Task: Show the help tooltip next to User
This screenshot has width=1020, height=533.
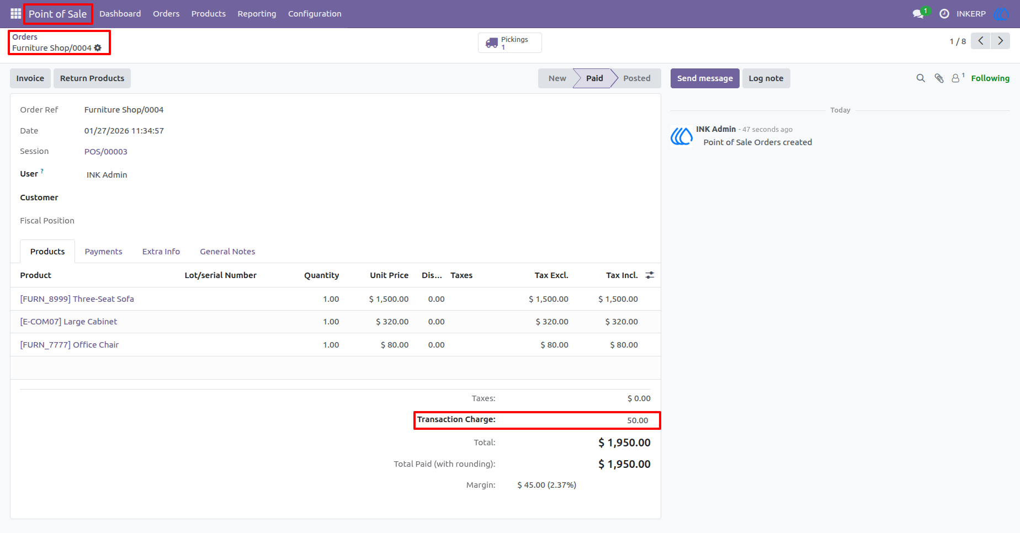Action: [42, 171]
